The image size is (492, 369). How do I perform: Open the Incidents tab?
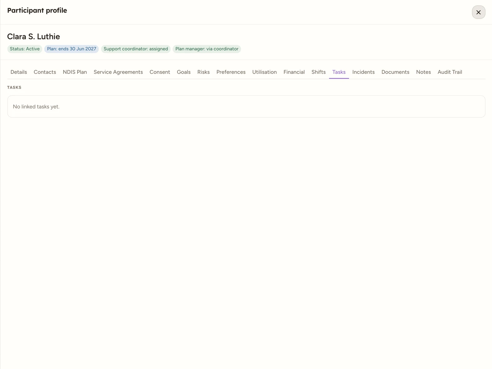[363, 72]
